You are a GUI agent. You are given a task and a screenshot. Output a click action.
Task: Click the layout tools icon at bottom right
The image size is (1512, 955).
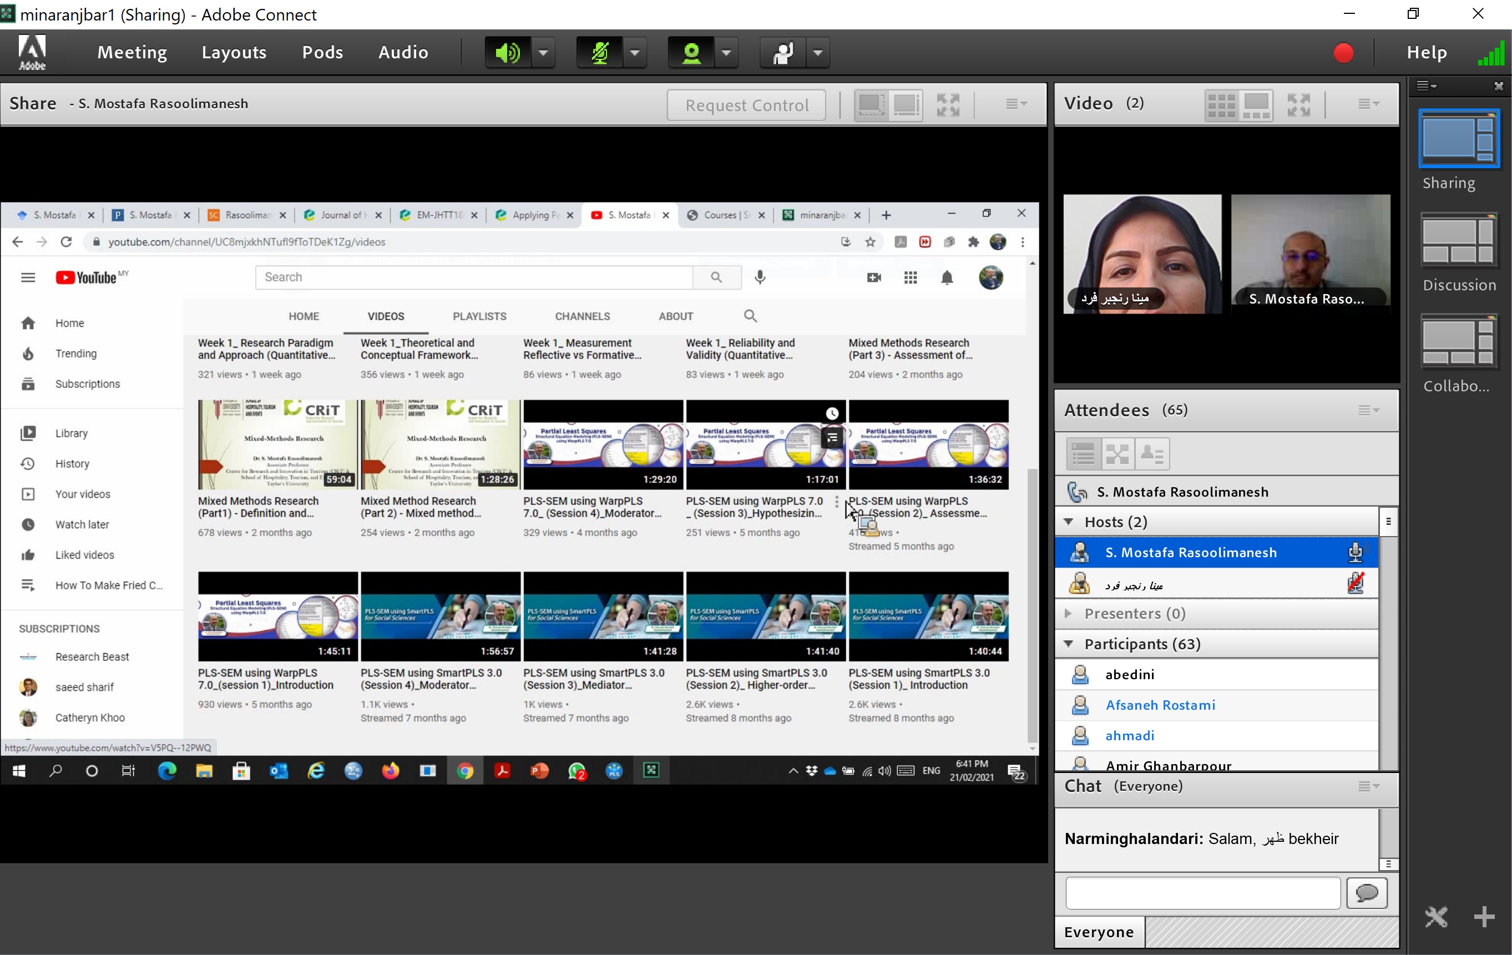tap(1437, 917)
